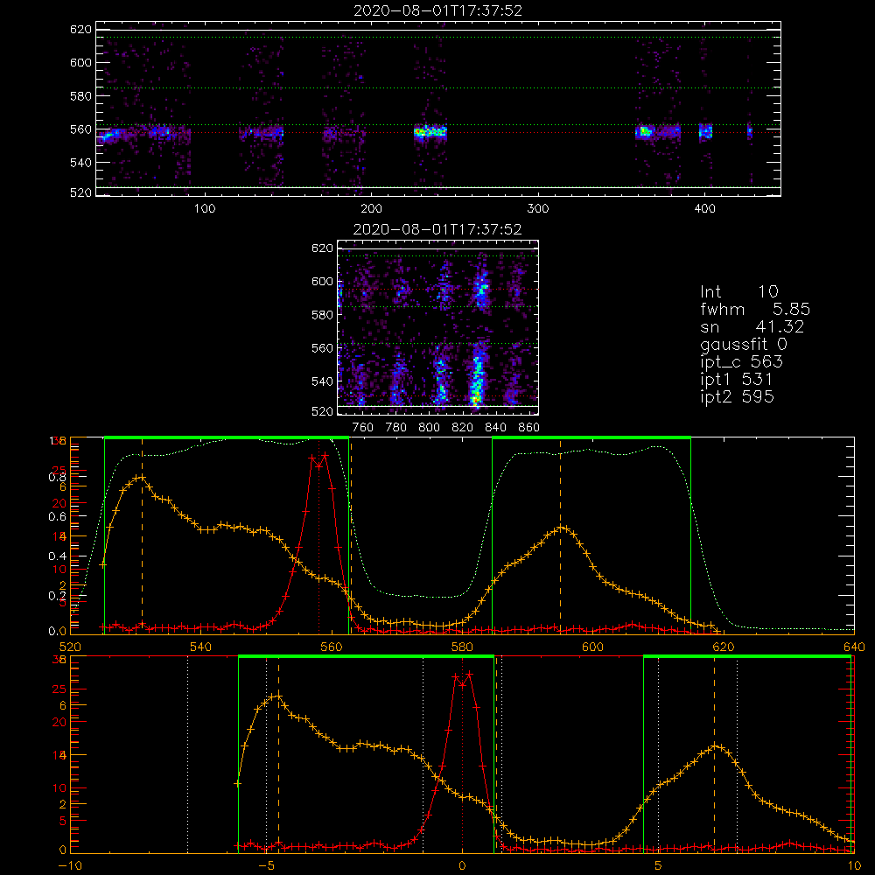Click the -5 label on bottom plot's x-axis
875x875 pixels.
coord(267,866)
